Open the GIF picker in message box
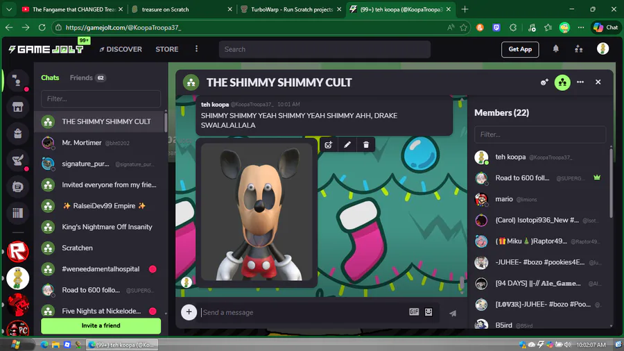 (414, 312)
